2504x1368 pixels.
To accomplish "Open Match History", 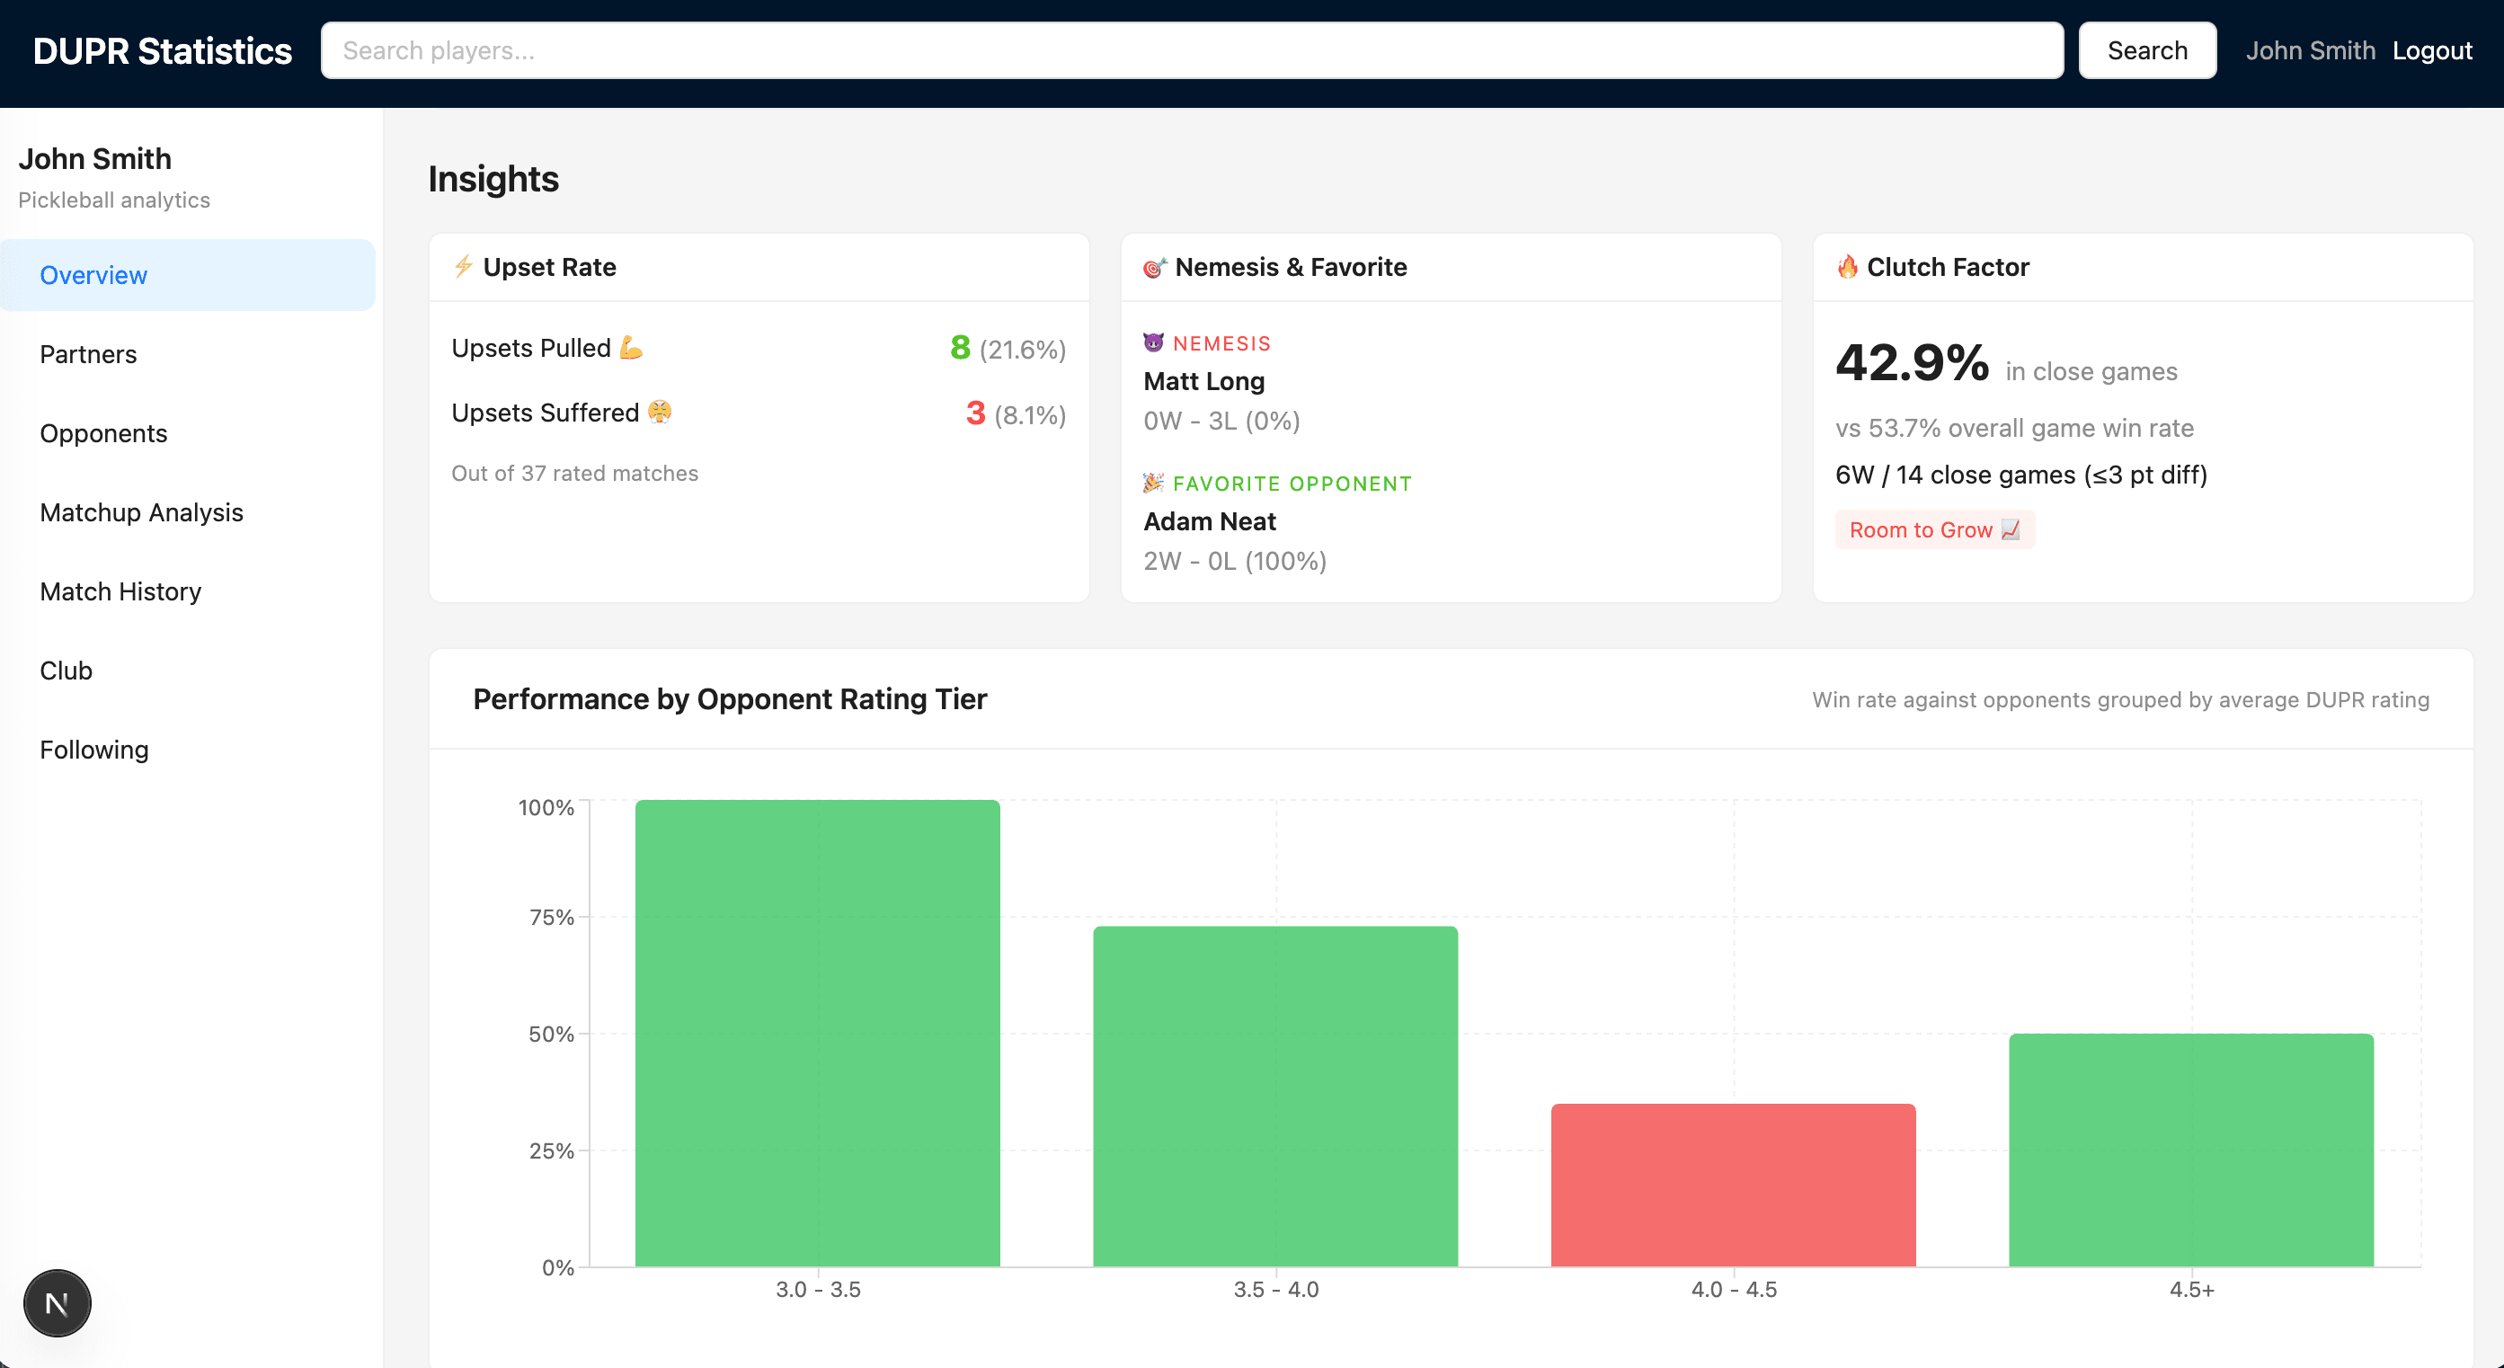I will [120, 591].
